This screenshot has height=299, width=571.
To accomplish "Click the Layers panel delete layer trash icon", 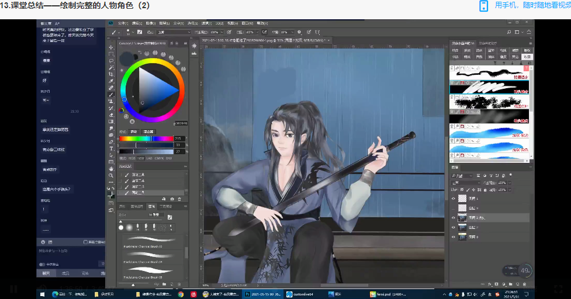I will (524, 284).
